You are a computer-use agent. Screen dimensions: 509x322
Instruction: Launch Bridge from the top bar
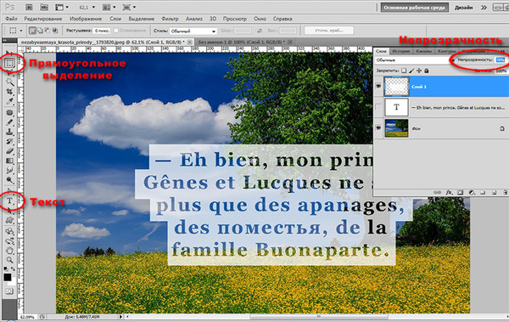29,7
